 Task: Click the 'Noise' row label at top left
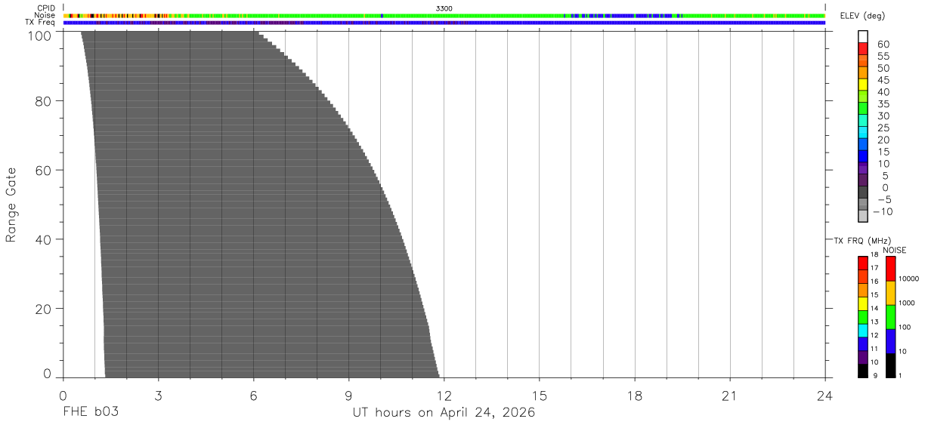tap(46, 15)
